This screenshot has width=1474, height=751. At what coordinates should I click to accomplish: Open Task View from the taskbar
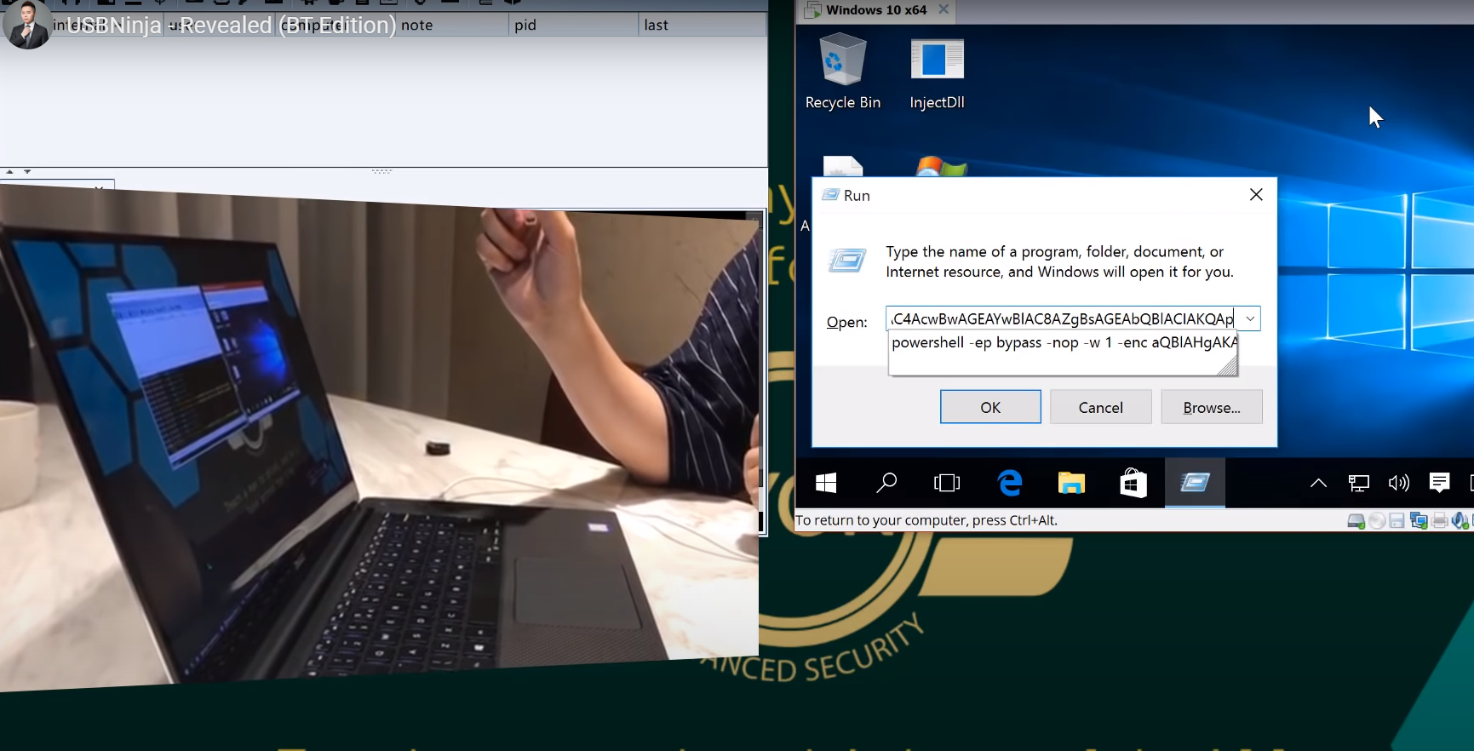tap(947, 483)
